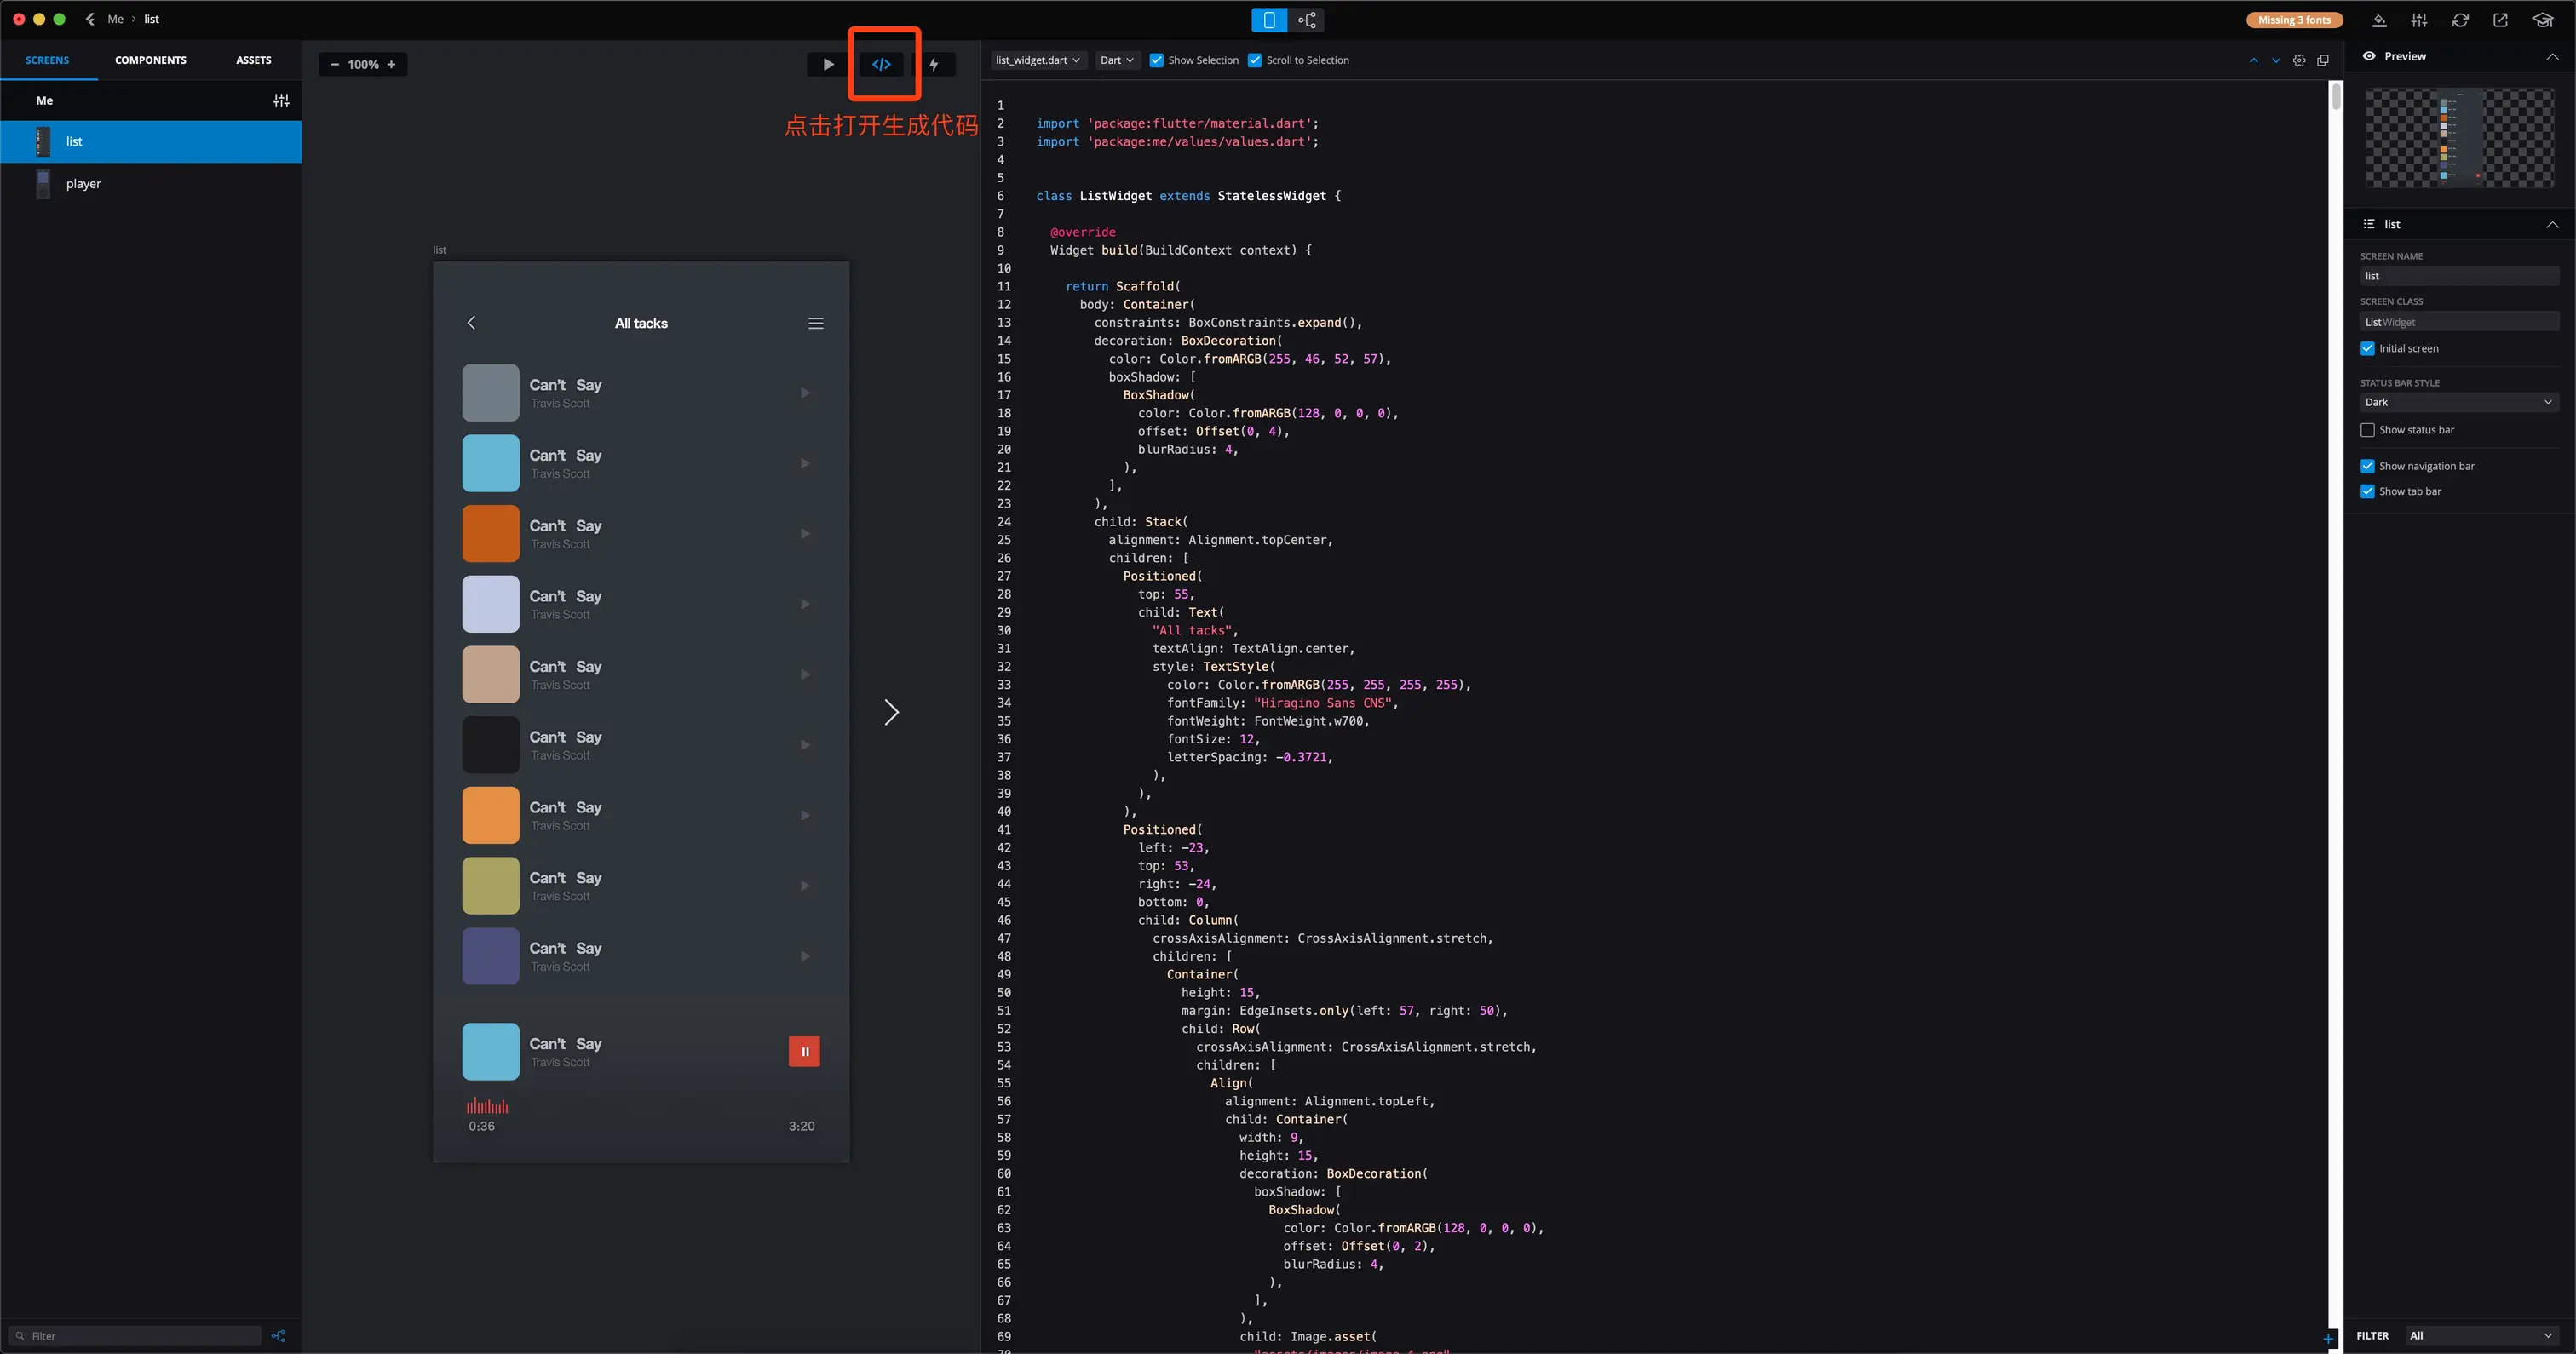
Task: Click the lightning bolt icon
Action: coord(934,64)
